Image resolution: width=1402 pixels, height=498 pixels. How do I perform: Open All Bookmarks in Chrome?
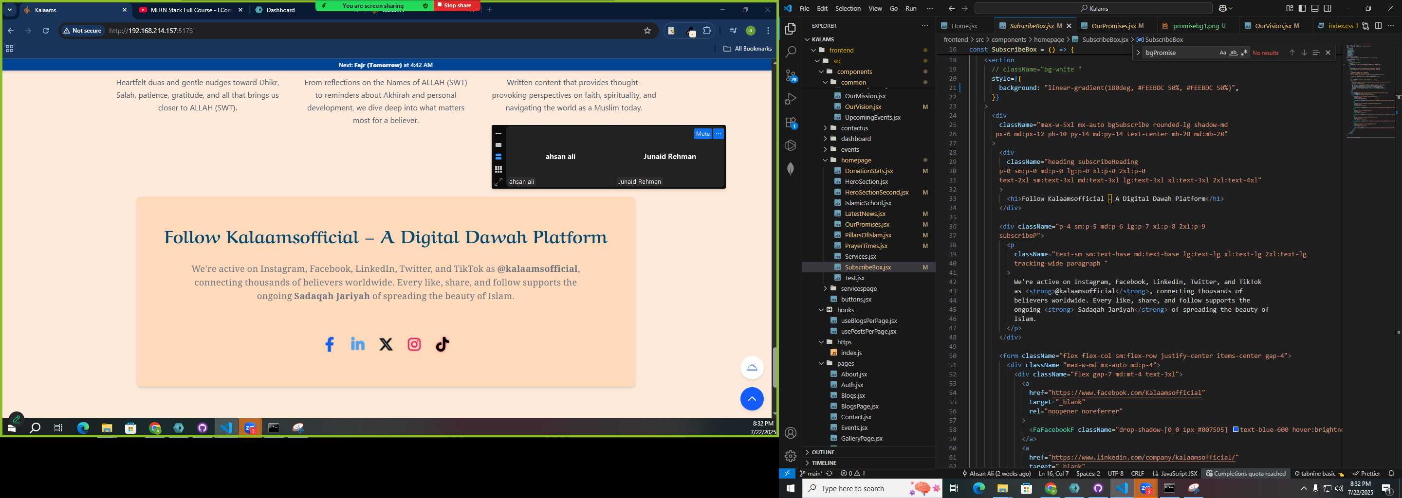pyautogui.click(x=747, y=48)
